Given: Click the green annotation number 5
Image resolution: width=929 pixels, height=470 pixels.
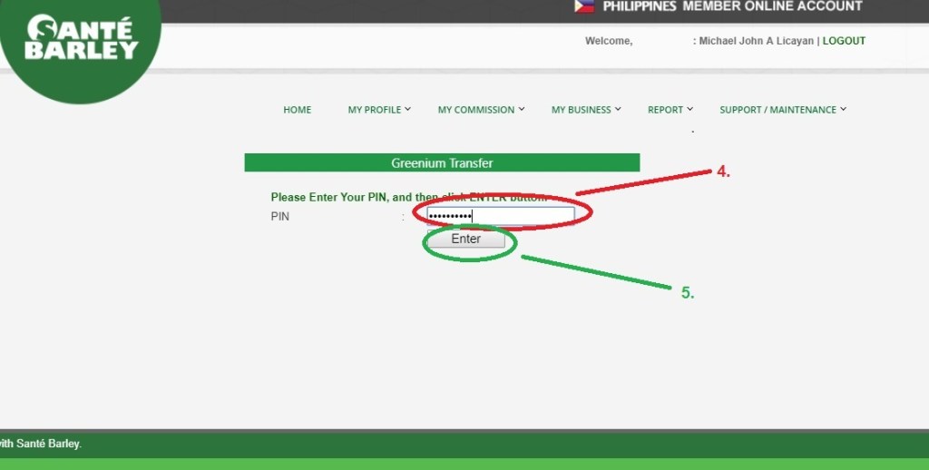Looking at the screenshot, I should point(688,292).
